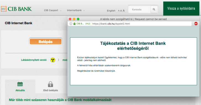Click the padlock icon above Első belépés
This screenshot has height=105, width=201.
(x=50, y=84)
